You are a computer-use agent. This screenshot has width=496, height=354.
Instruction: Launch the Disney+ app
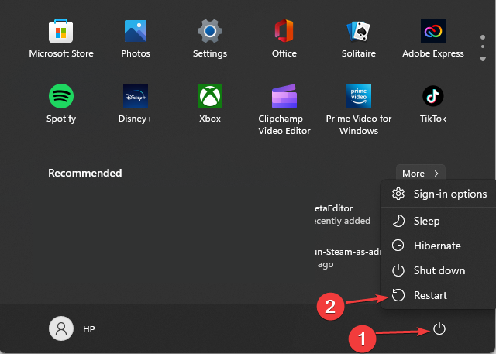pos(136,103)
